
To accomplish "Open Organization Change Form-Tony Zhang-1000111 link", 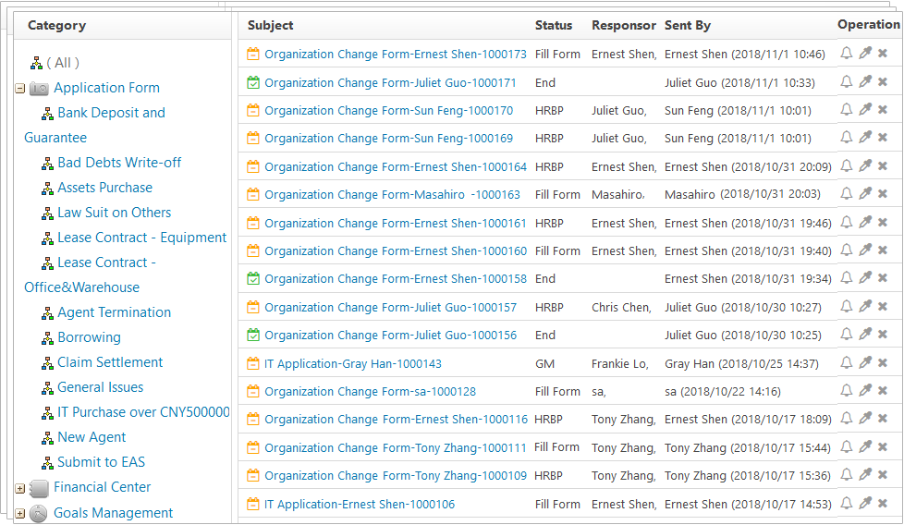I will click(x=395, y=447).
